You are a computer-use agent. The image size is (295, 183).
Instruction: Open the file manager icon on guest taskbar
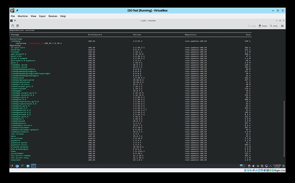tap(28, 166)
